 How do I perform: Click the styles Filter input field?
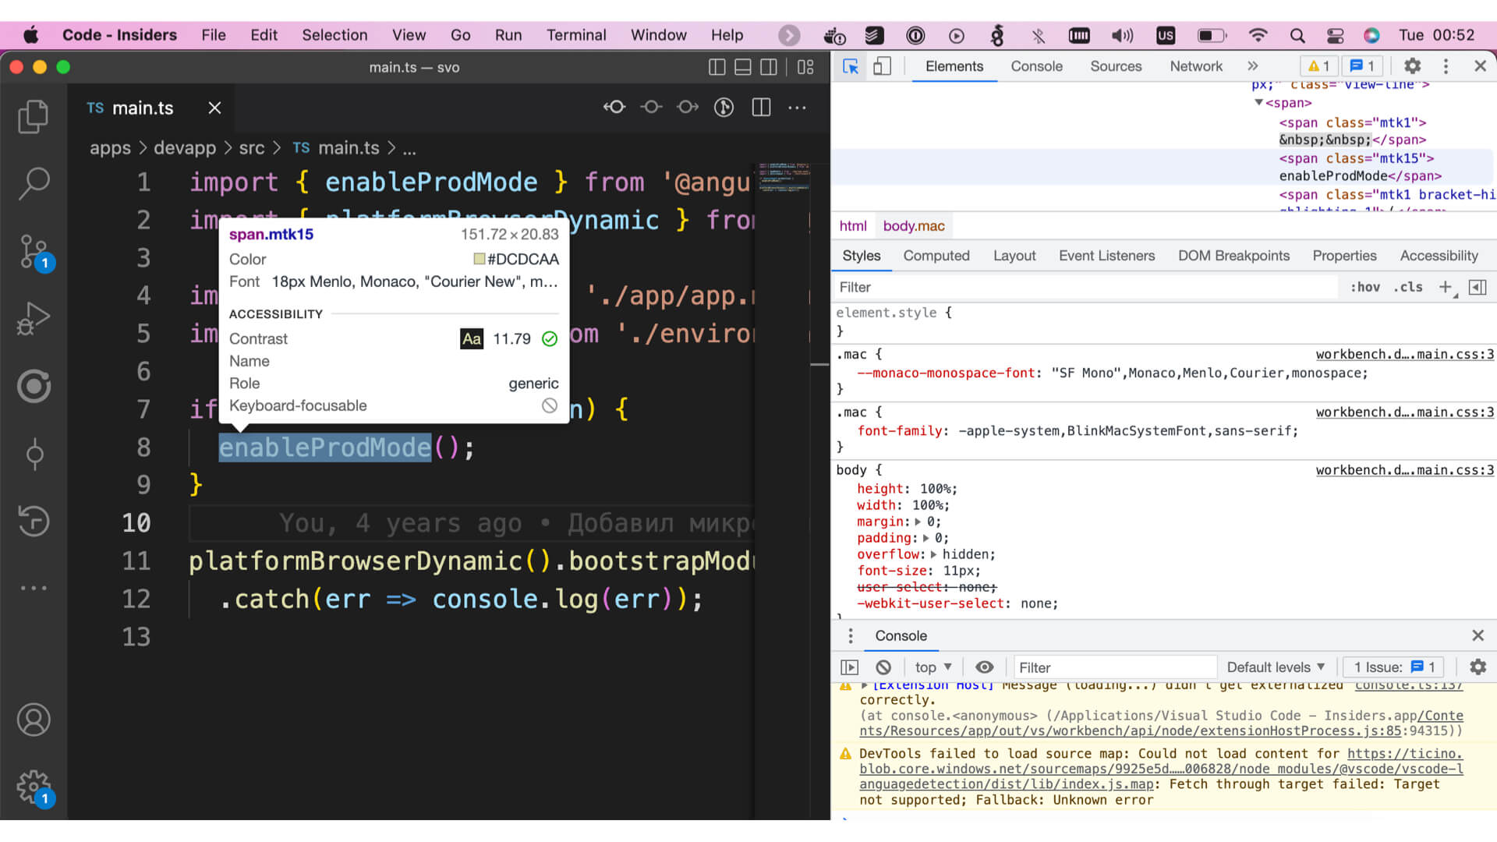(x=1086, y=287)
